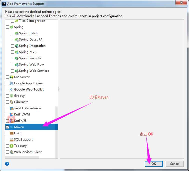Tick the Spring Security checkbox

tap(13, 58)
